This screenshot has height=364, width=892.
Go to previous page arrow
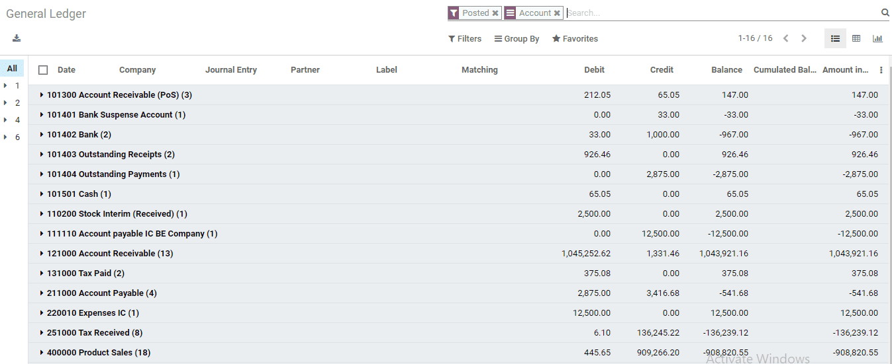point(786,38)
